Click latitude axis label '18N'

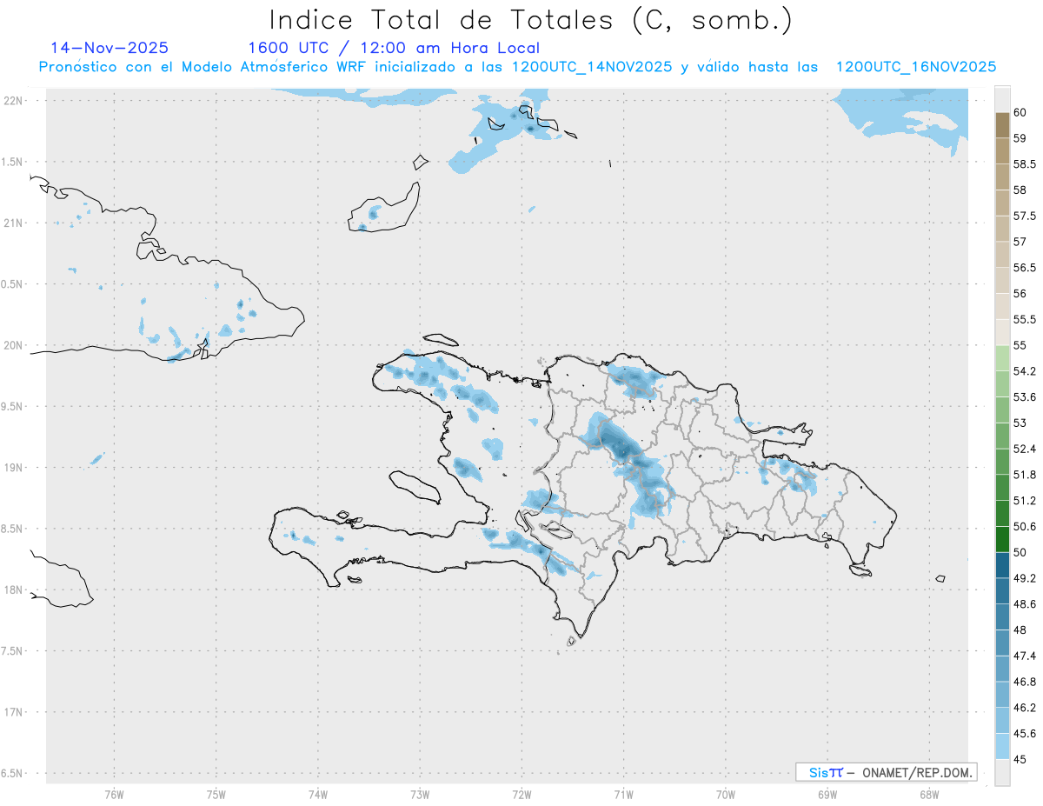pyautogui.click(x=14, y=590)
